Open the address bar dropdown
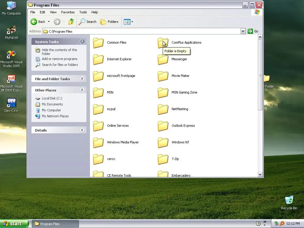 [x=243, y=31]
